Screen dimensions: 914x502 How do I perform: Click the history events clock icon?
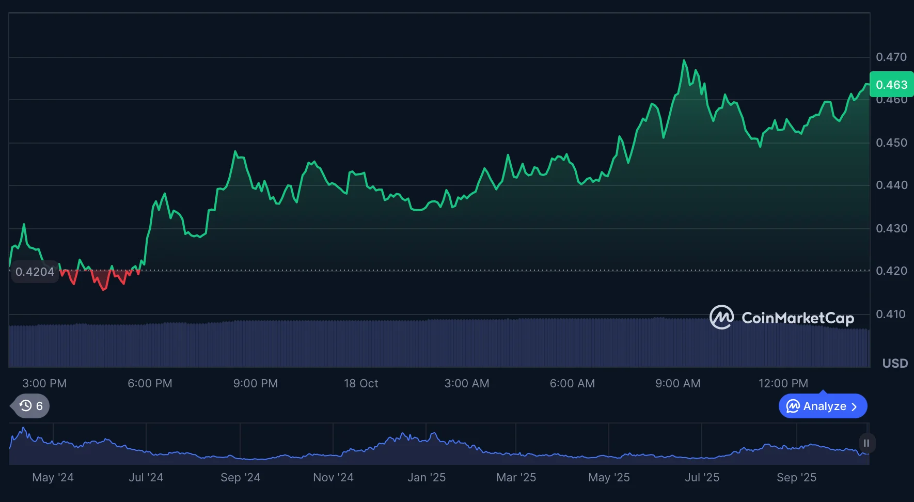coord(25,406)
